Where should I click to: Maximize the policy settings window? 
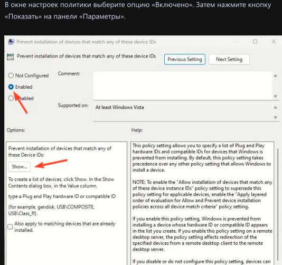255,42
